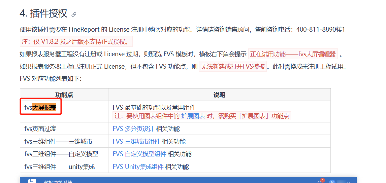Select the fvs三维组件——unity集成 cell
386x183 pixels.
point(64,167)
